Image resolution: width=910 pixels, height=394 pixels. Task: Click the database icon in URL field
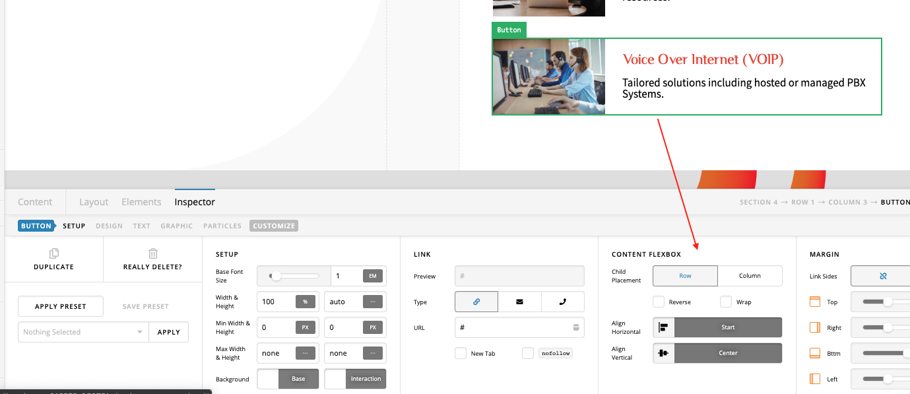click(x=575, y=327)
